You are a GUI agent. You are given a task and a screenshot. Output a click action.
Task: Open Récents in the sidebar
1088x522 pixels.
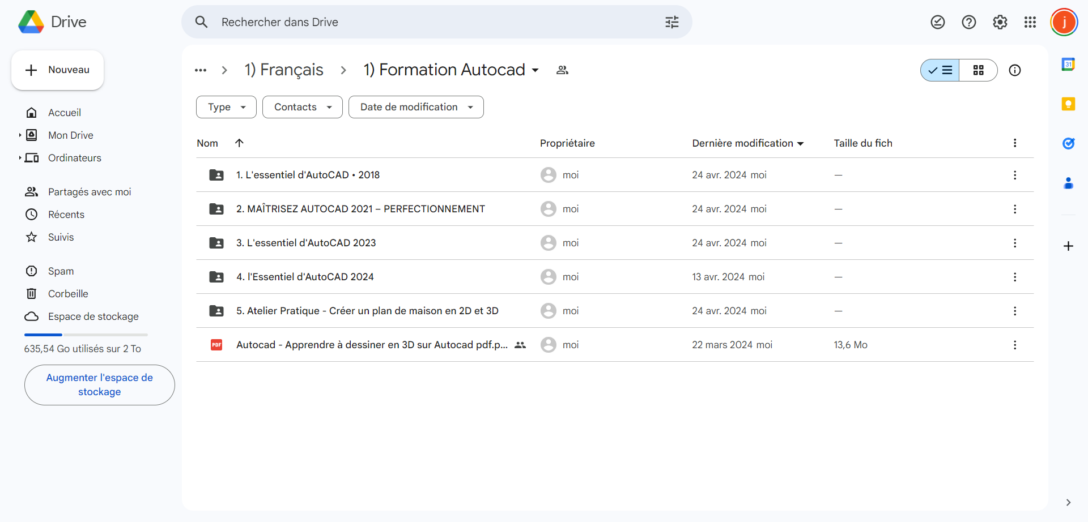[66, 215]
